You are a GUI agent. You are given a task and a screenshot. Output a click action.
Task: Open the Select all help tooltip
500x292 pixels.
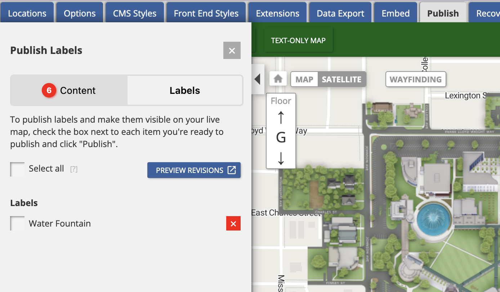(73, 169)
